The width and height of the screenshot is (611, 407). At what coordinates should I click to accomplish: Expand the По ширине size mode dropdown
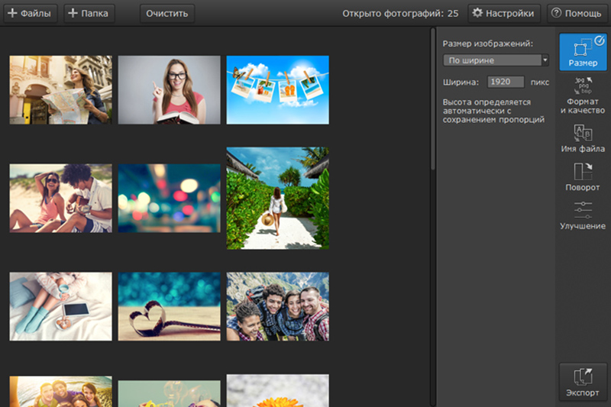pyautogui.click(x=496, y=60)
